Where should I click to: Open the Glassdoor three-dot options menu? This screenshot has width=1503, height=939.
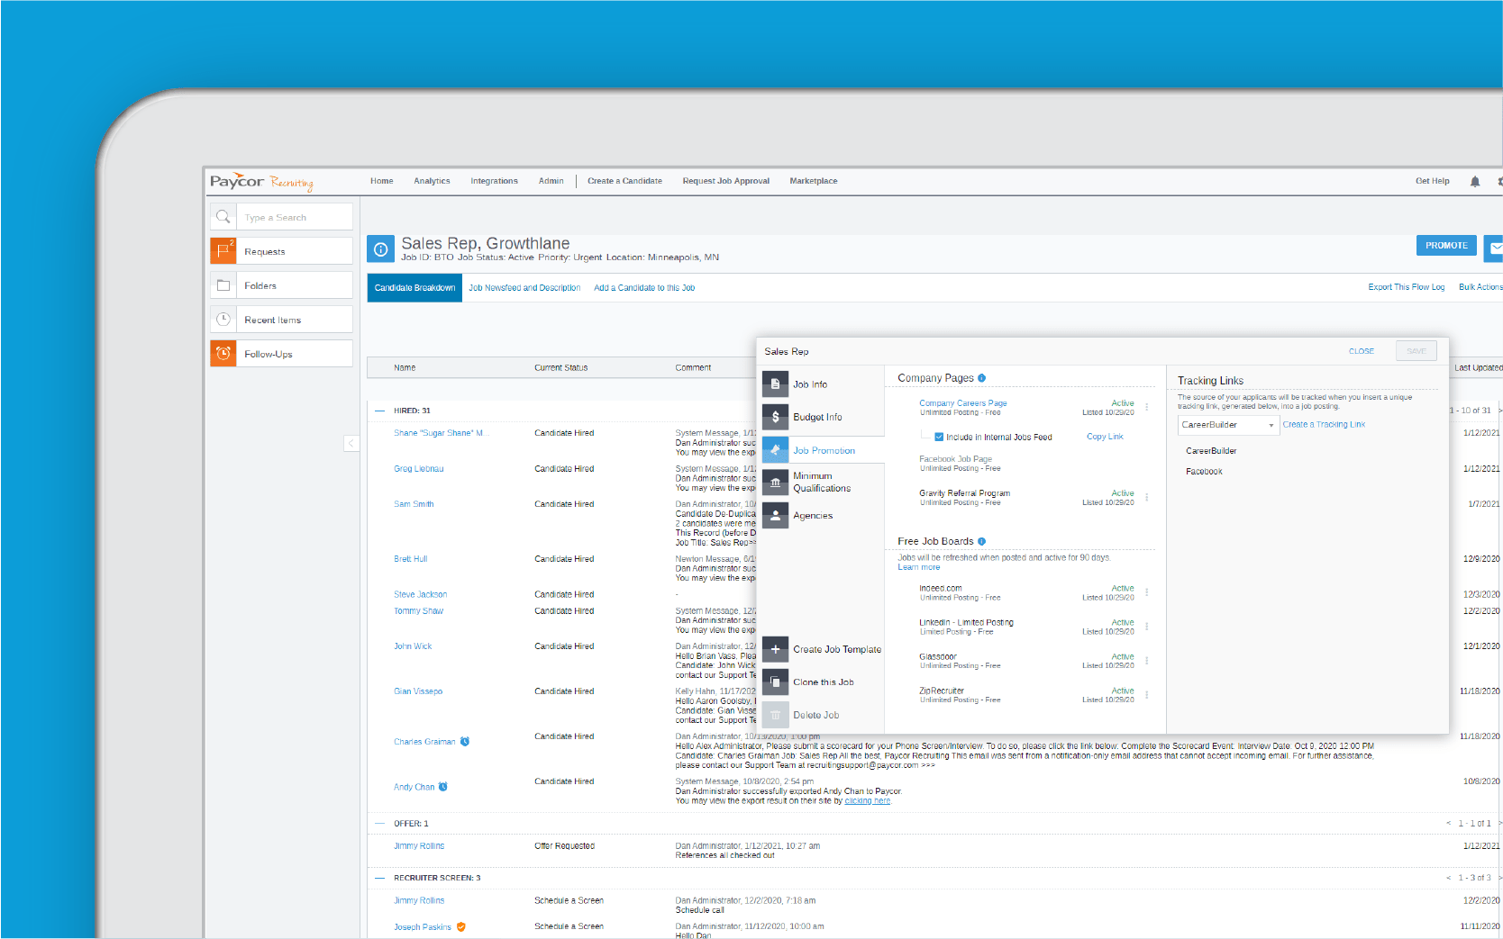tap(1147, 661)
